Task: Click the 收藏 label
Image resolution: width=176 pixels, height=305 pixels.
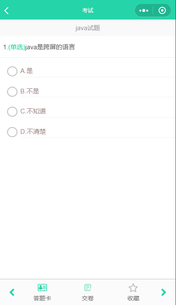Action: click(x=133, y=298)
